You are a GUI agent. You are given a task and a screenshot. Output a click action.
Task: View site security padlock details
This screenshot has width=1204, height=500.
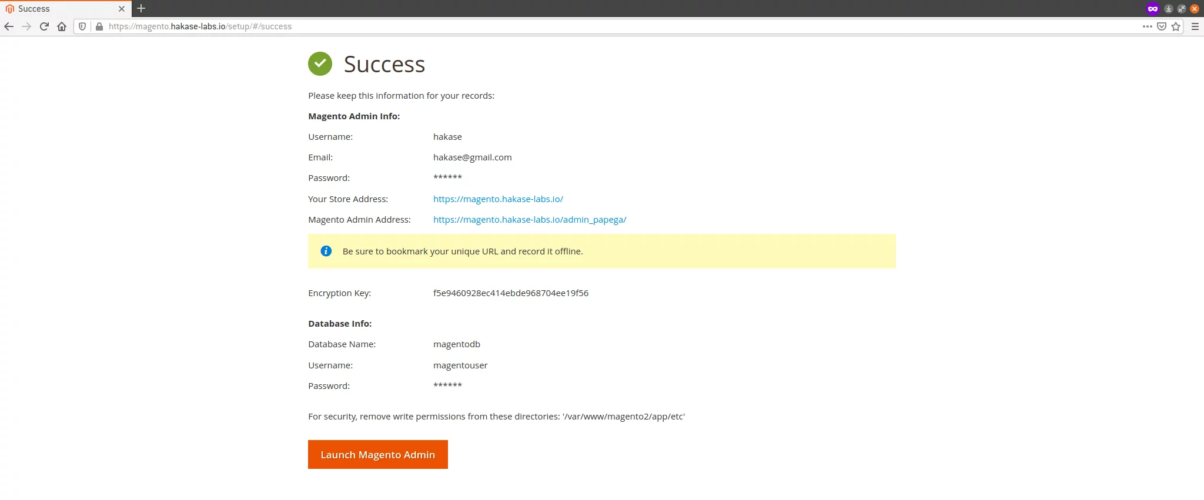pyautogui.click(x=99, y=26)
